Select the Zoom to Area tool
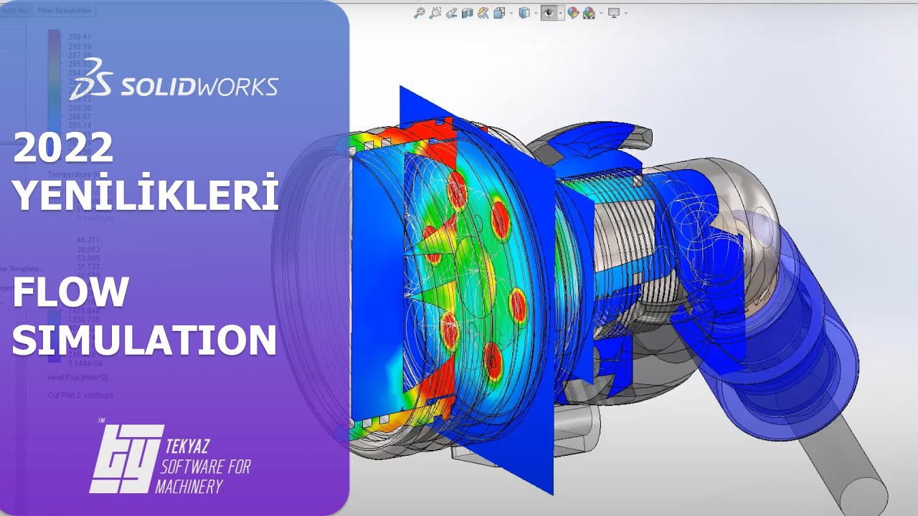This screenshot has width=918, height=516. [x=435, y=13]
